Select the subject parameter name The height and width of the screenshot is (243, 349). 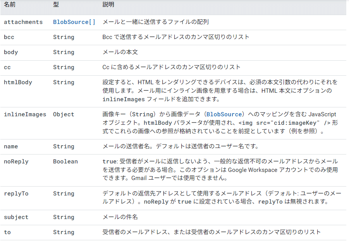[16, 217]
